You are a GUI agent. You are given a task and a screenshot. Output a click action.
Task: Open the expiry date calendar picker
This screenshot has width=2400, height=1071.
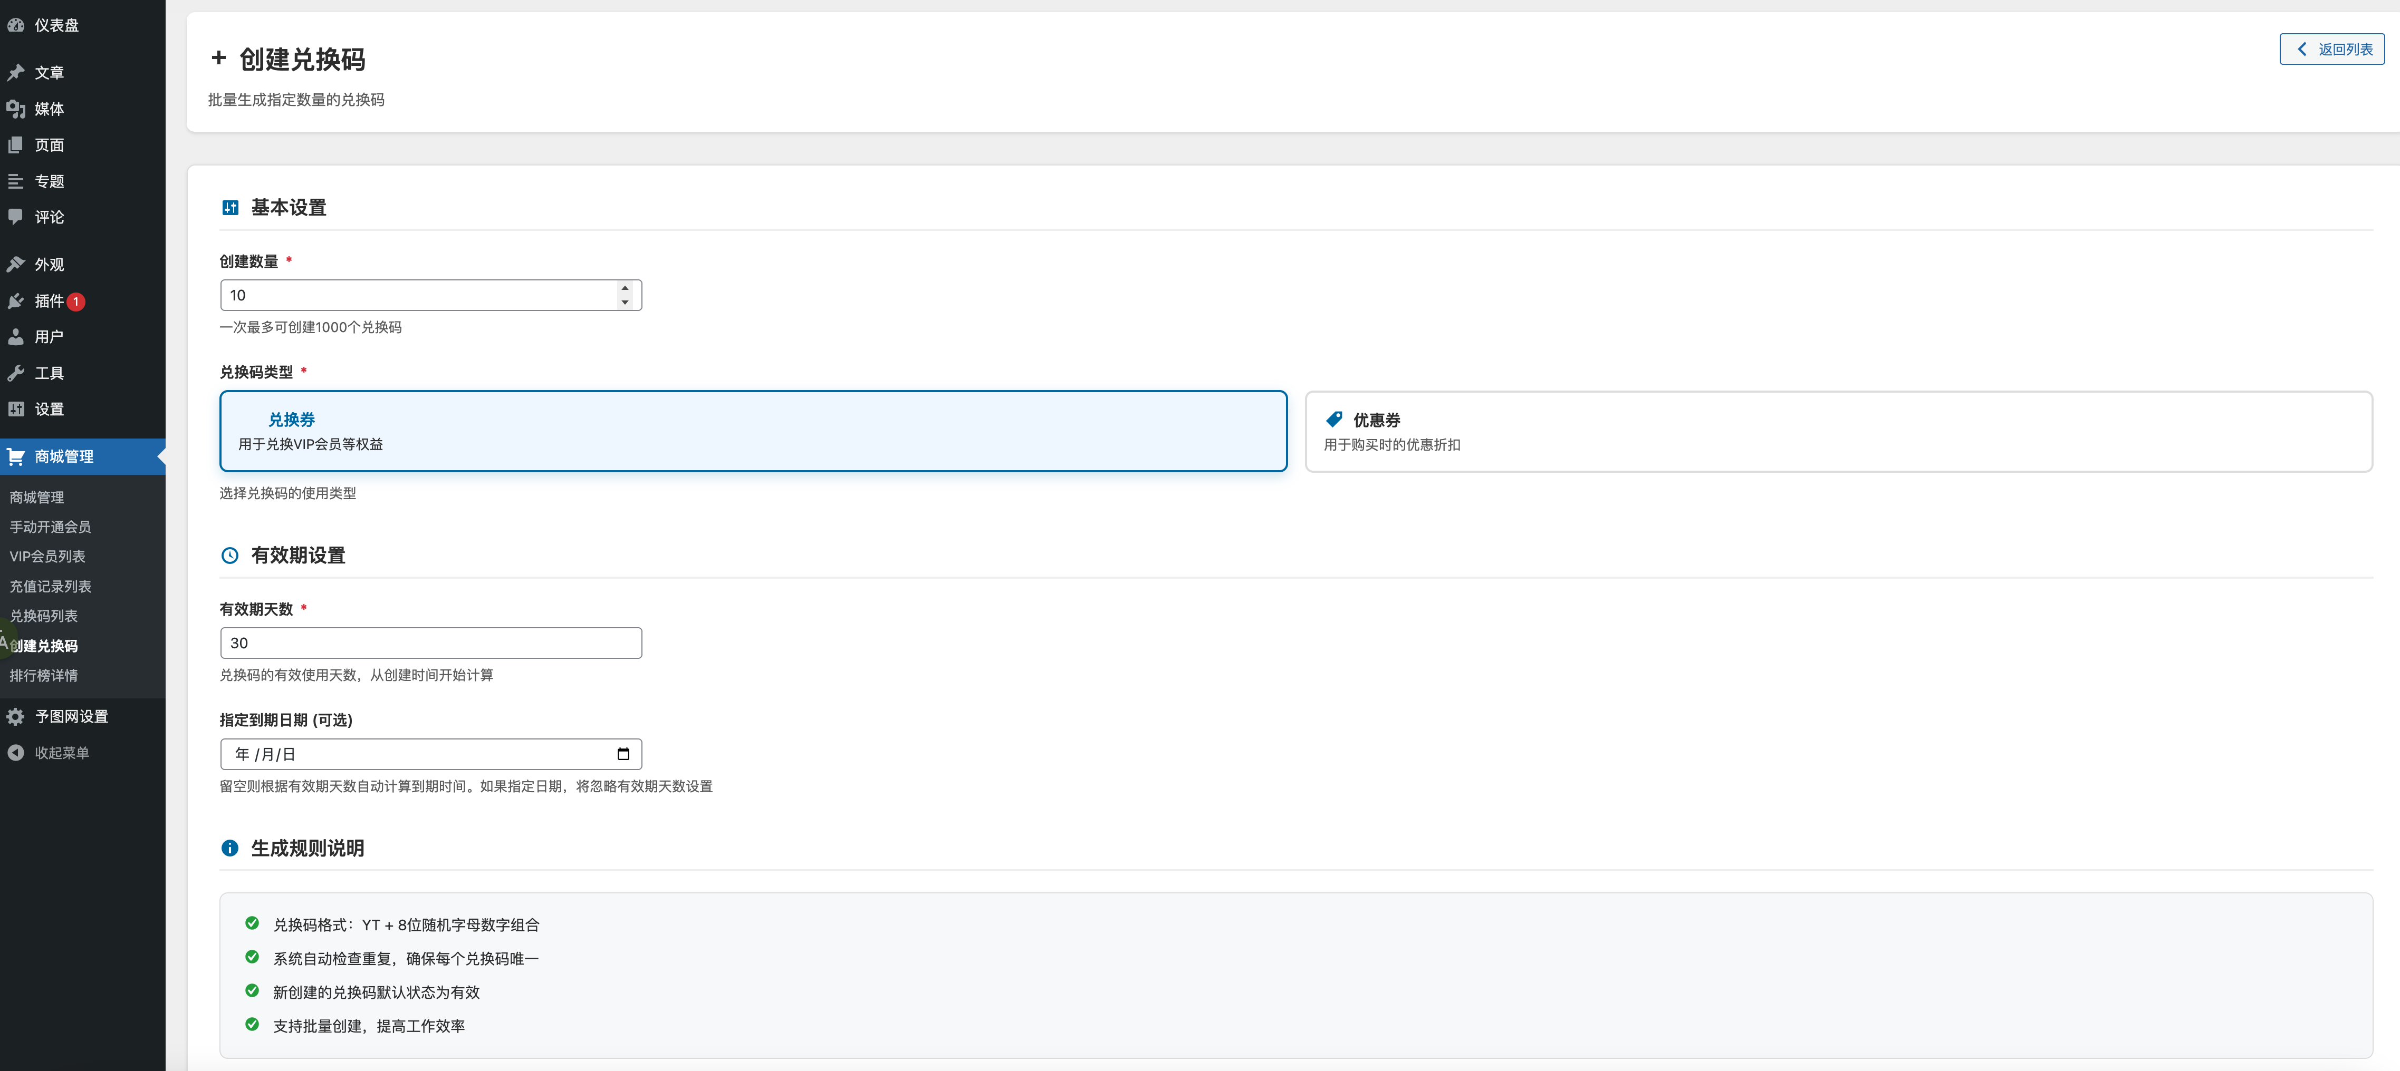click(x=623, y=754)
